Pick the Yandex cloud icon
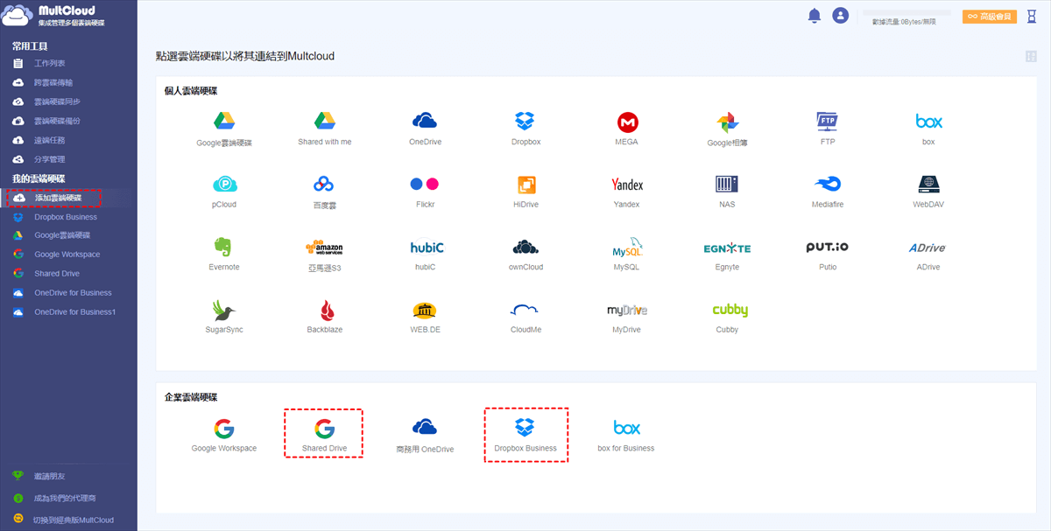The image size is (1051, 531). click(x=627, y=185)
